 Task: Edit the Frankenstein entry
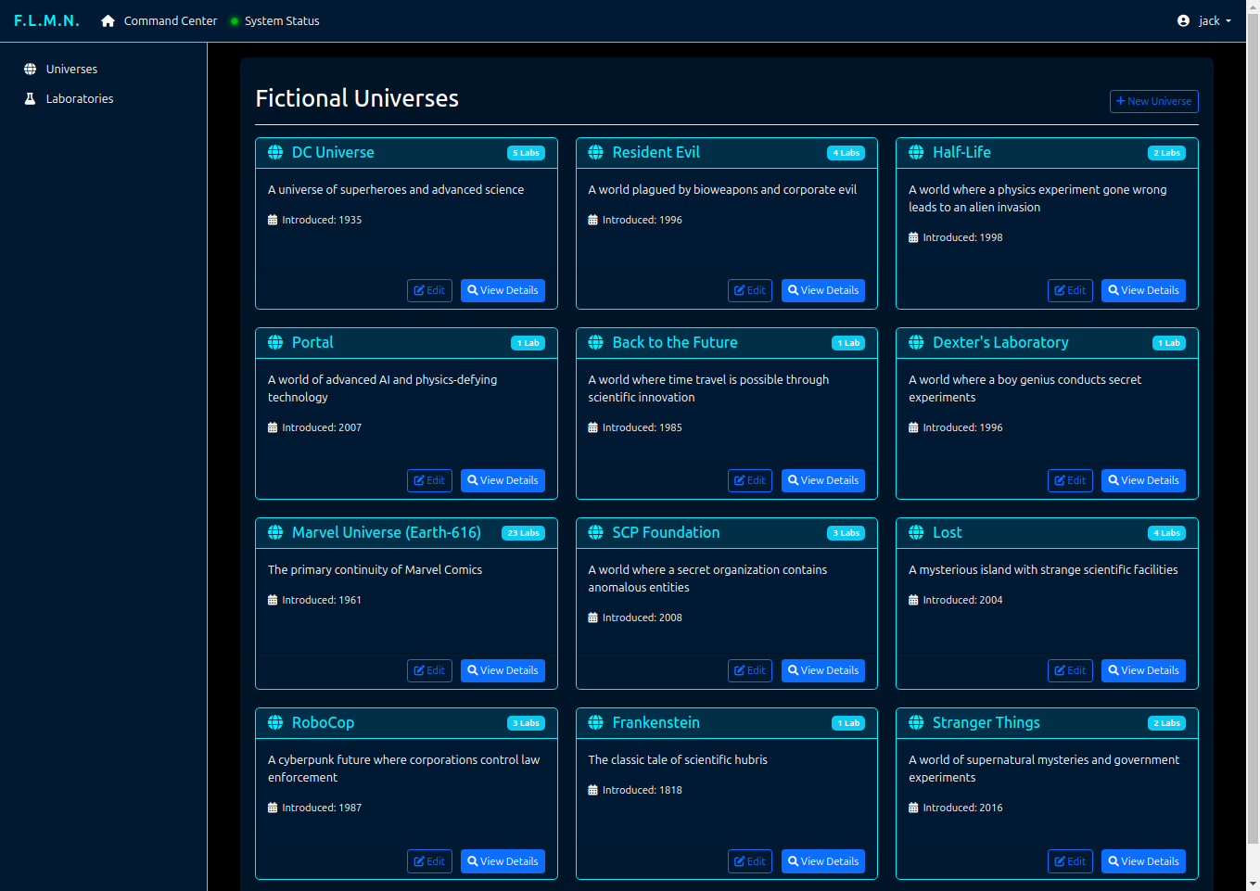[750, 861]
